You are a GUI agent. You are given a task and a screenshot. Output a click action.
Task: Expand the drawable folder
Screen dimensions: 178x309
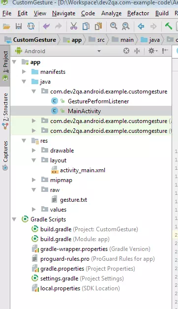34,151
